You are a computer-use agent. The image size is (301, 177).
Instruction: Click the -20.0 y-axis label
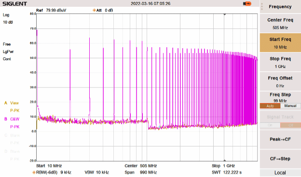pos(32,161)
